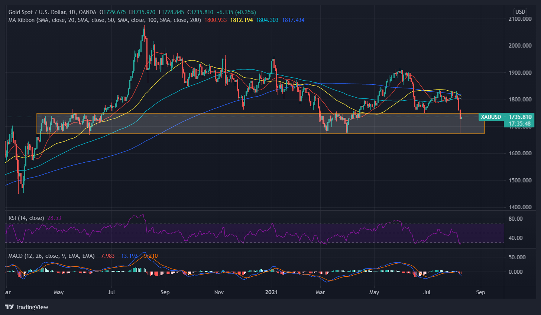
Task: Click the RSI axis label 40.00
Action: click(x=516, y=238)
